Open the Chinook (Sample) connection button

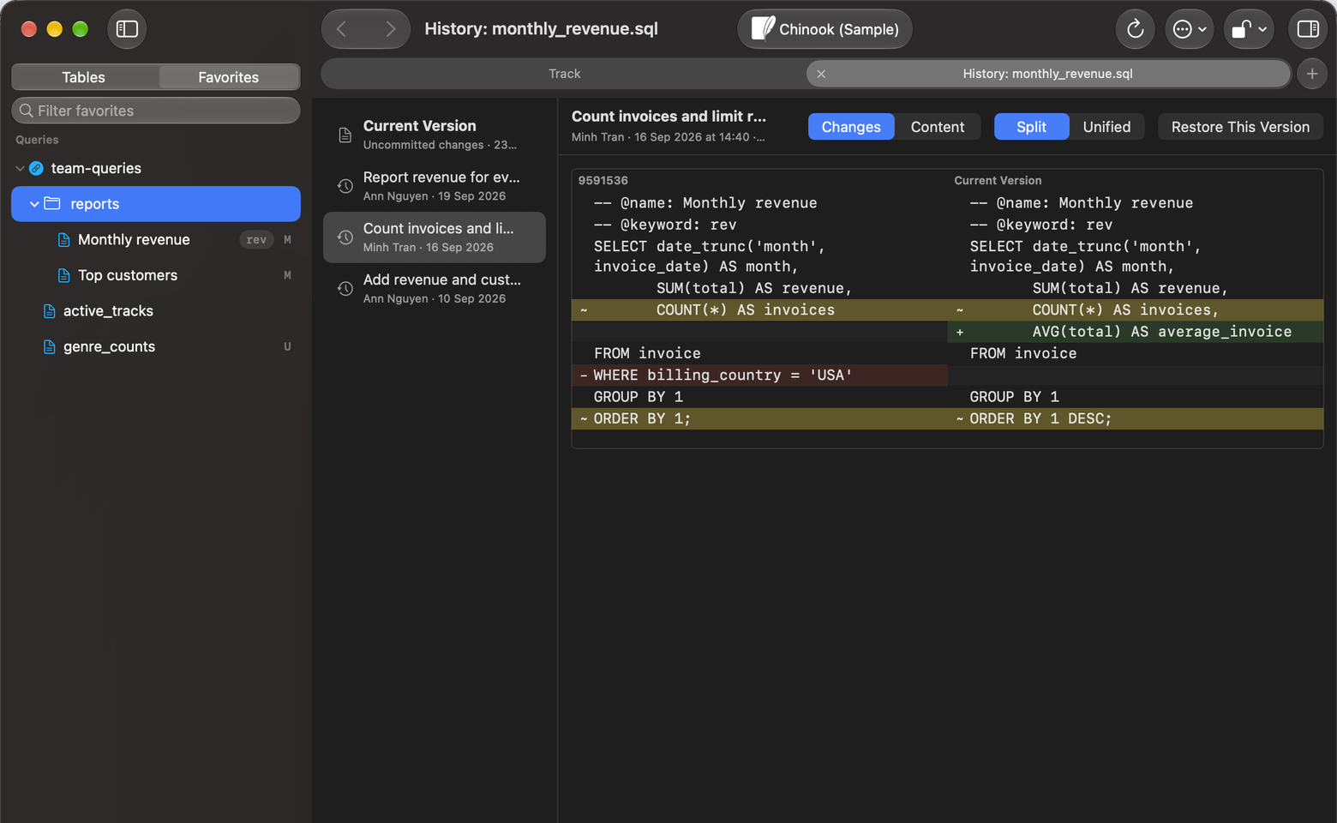pyautogui.click(x=824, y=29)
